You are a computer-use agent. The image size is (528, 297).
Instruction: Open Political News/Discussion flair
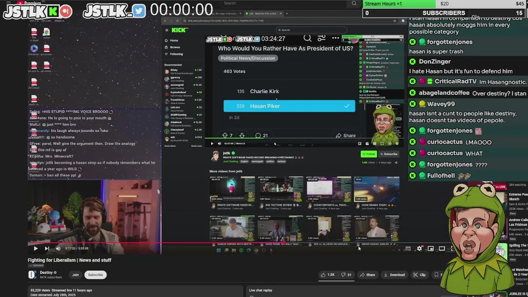pos(247,58)
